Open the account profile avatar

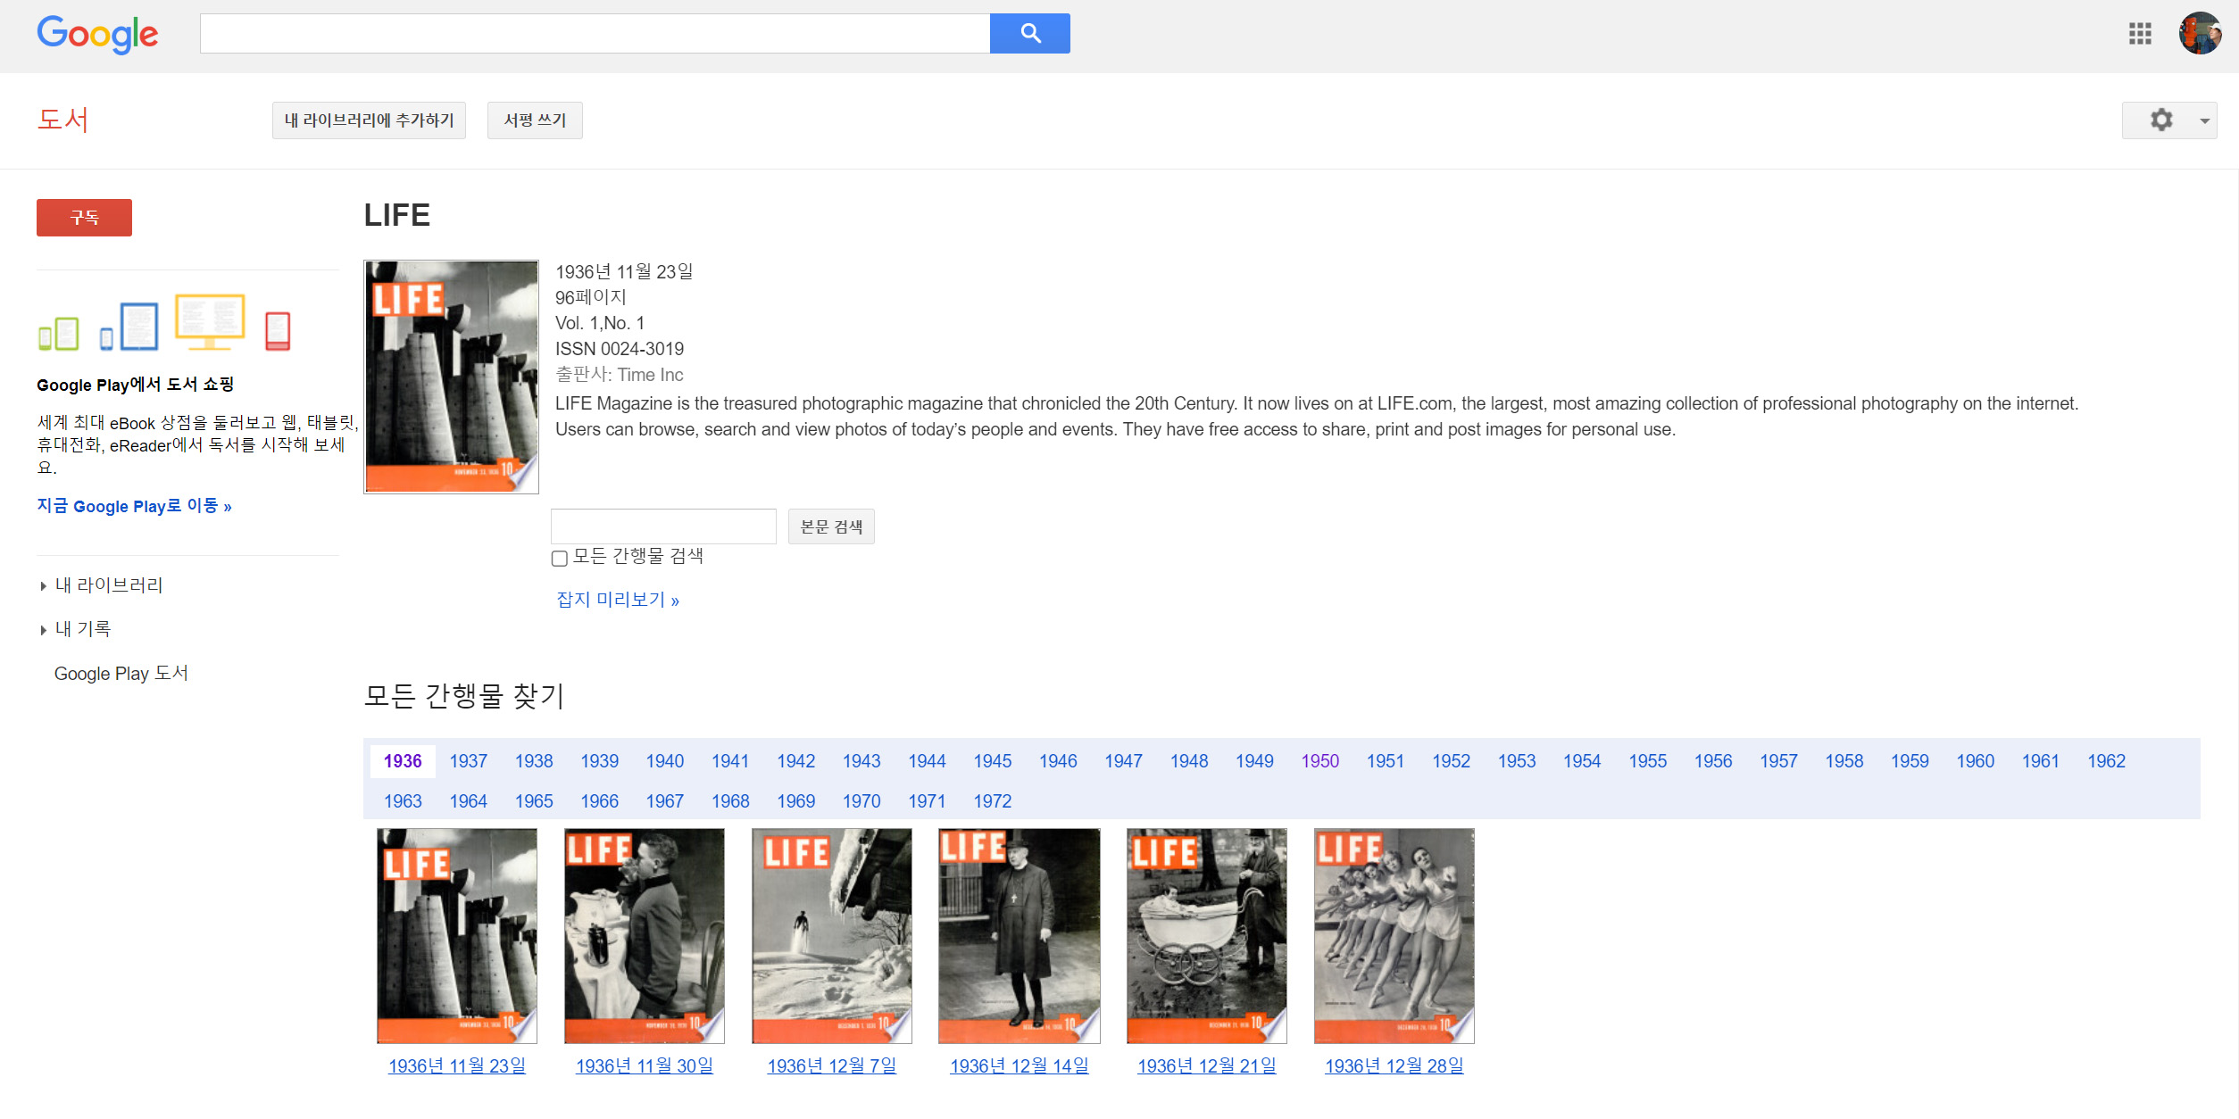[x=2199, y=34]
